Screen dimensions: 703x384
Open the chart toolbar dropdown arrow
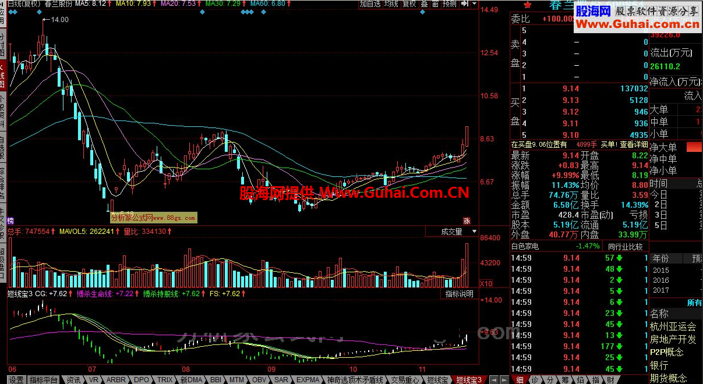click(x=473, y=3)
